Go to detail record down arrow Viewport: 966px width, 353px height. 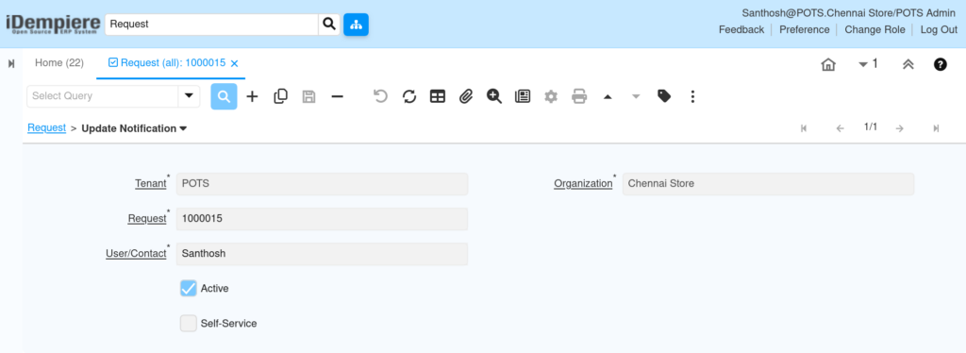pyautogui.click(x=636, y=96)
